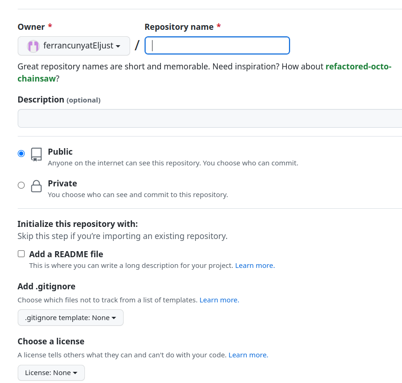
Task: Open Learn more link for .gitignore
Action: pos(219,300)
